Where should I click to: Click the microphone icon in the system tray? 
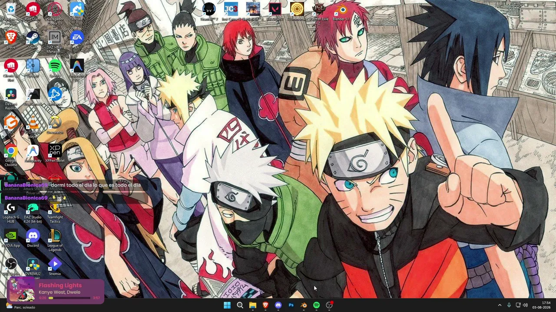coord(509,305)
